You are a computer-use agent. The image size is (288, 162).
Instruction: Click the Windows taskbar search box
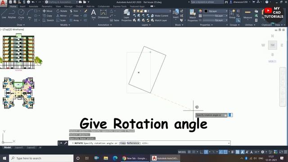tap(41, 158)
